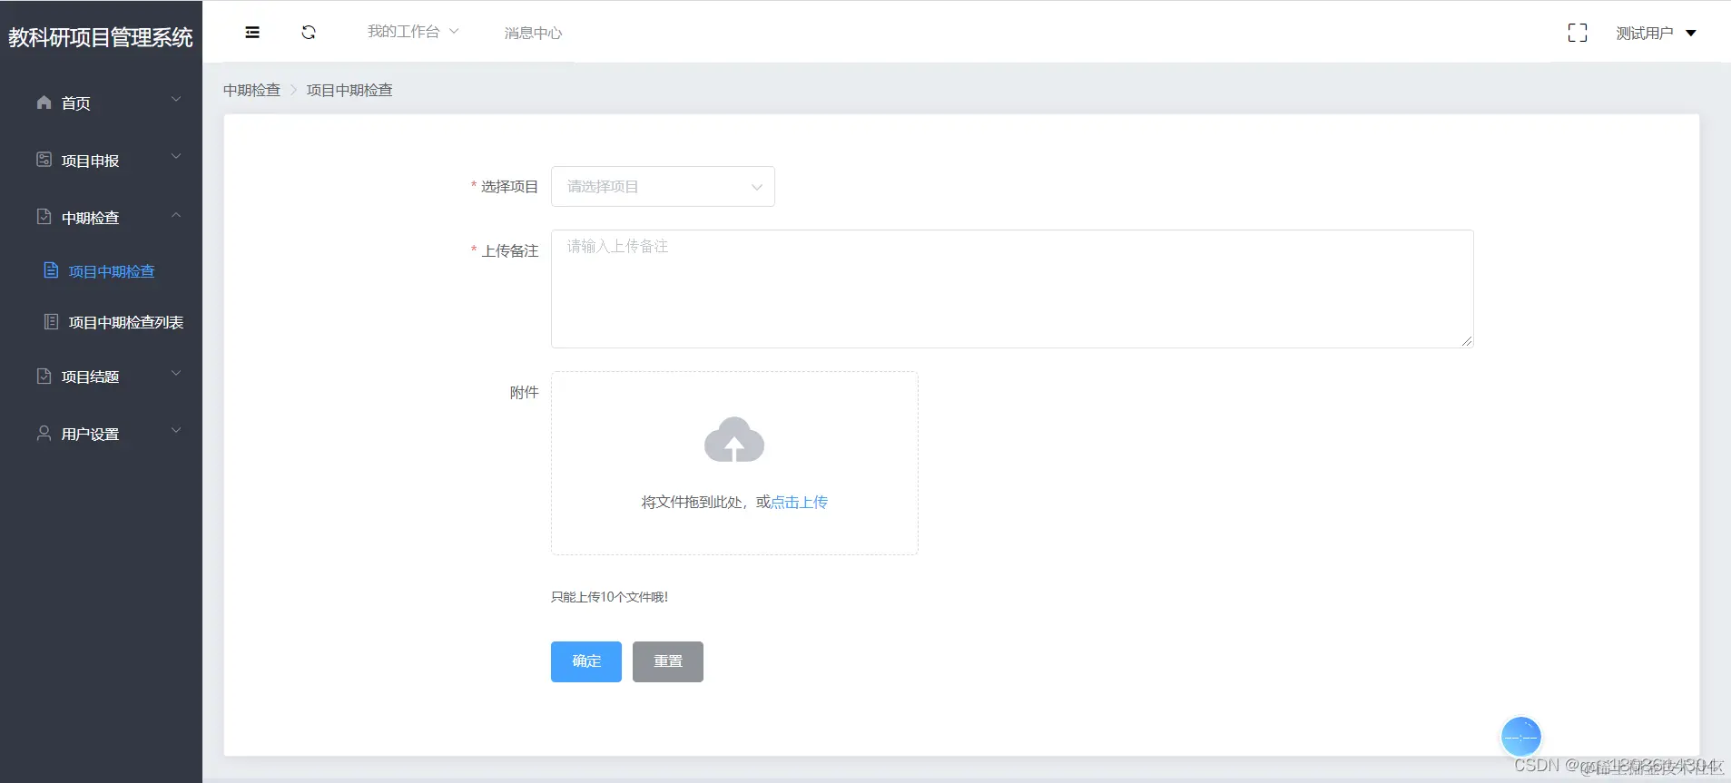Click the 项目中期检查 document icon
Screen dimensions: 1731x783
(x=51, y=270)
